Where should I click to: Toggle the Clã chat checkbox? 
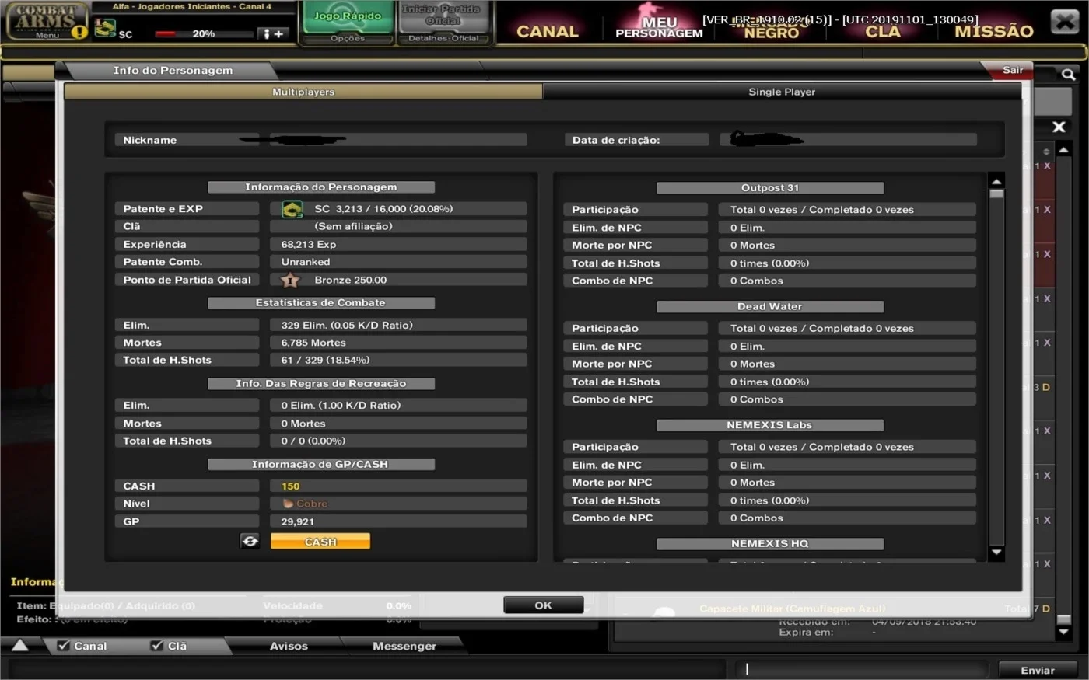click(x=157, y=646)
